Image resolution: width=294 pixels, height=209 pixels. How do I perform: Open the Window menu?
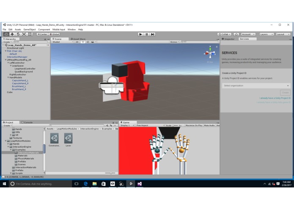[71, 30]
